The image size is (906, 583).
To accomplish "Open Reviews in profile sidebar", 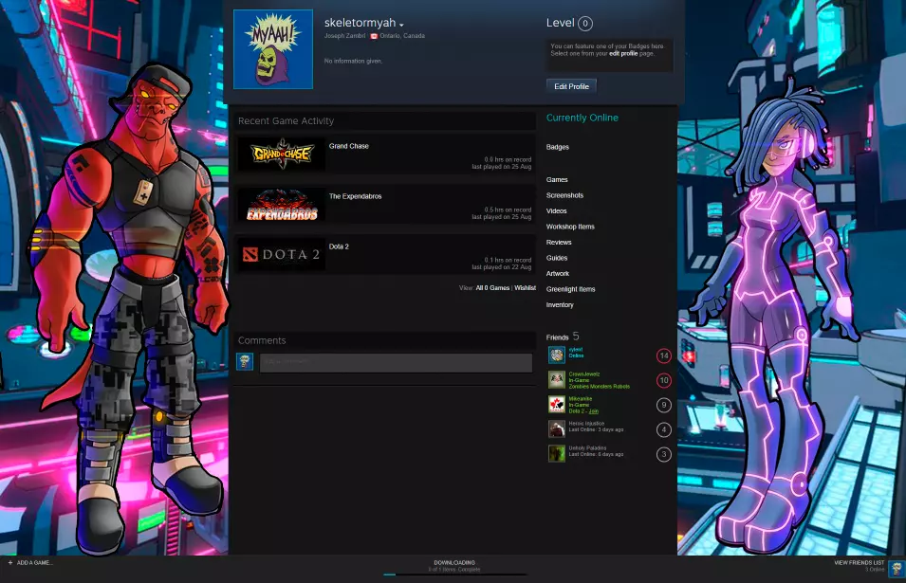I will (559, 243).
